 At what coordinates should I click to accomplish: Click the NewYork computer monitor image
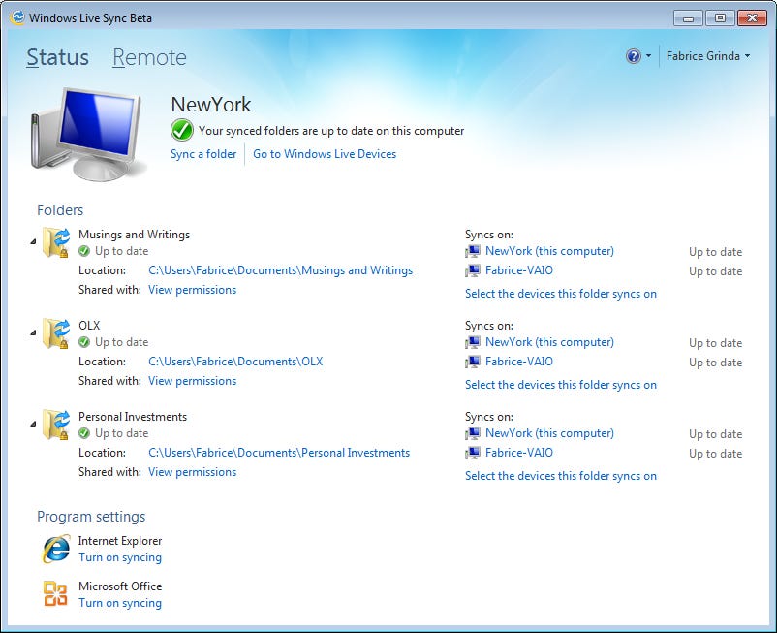coord(88,134)
